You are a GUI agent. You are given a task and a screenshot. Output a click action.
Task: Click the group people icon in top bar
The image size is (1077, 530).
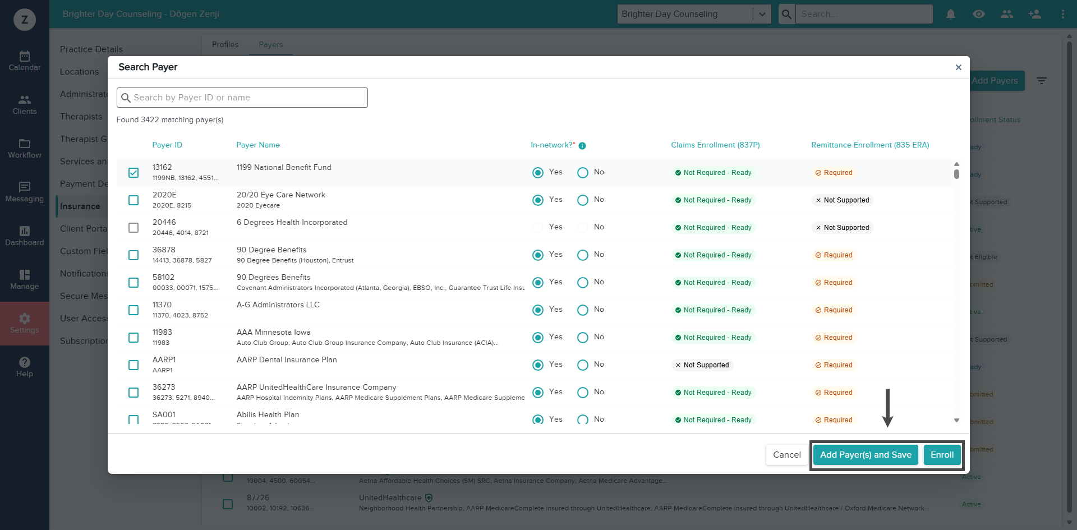[x=1007, y=14]
